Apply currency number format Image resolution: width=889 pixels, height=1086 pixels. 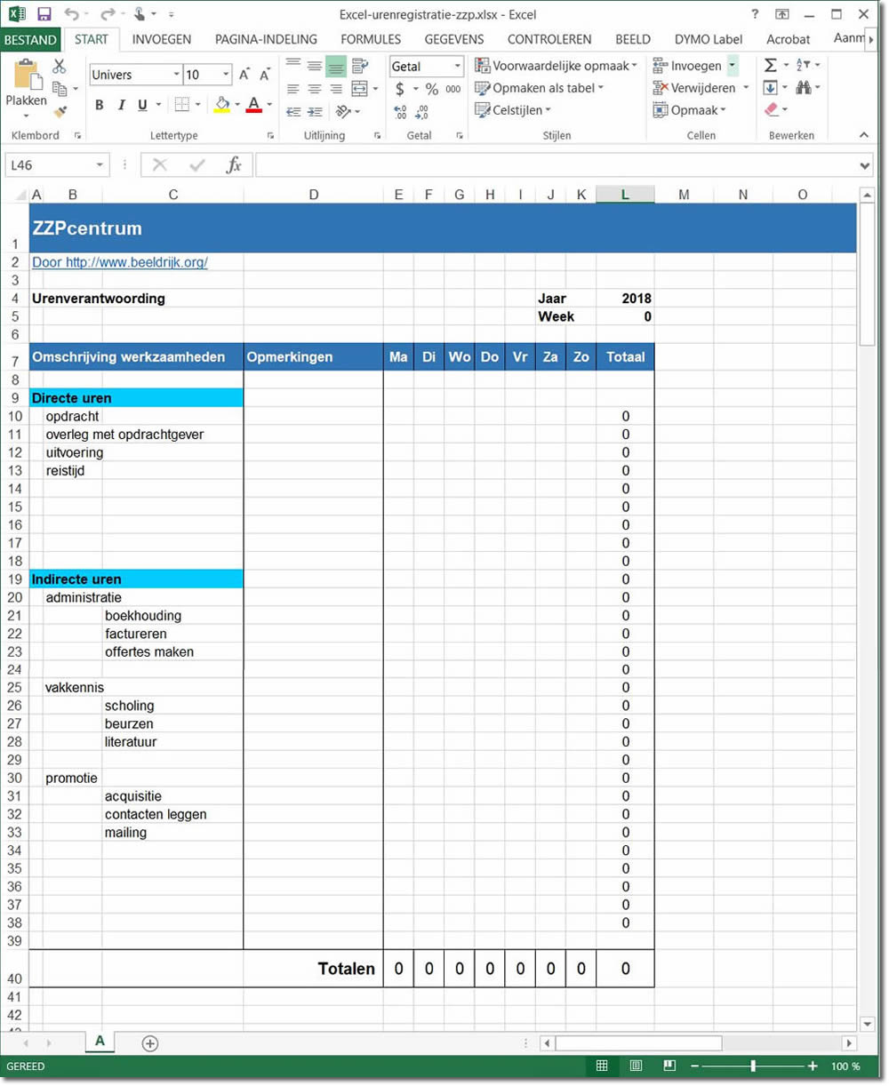pyautogui.click(x=400, y=89)
